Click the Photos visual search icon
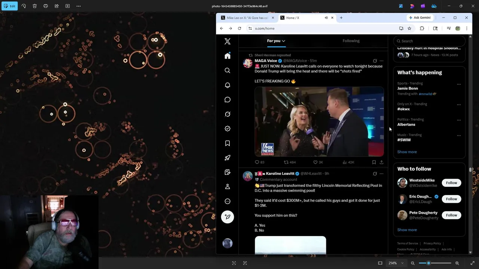This screenshot has width=479, height=269. click(x=234, y=263)
